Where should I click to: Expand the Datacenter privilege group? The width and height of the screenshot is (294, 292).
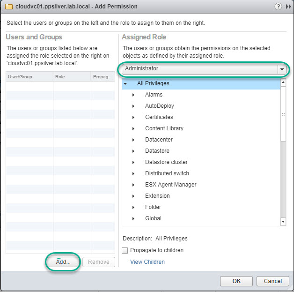tap(133, 140)
